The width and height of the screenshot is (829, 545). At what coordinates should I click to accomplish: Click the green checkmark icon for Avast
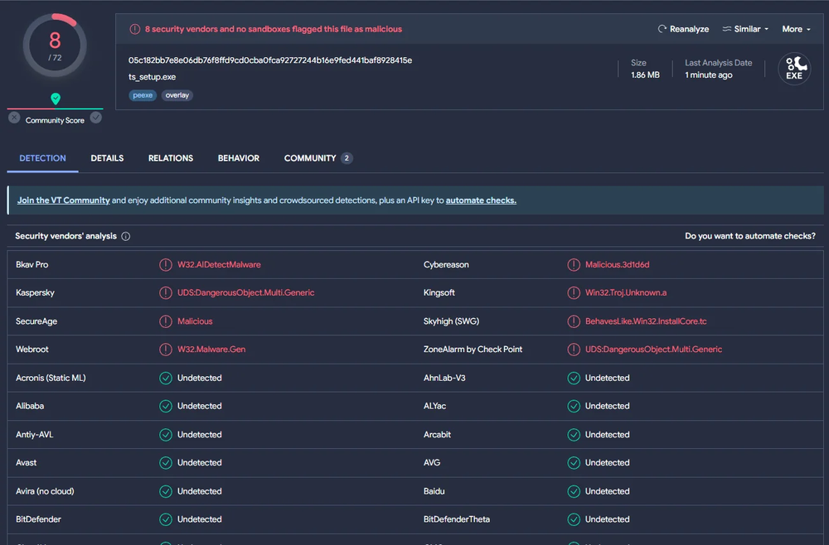coord(166,463)
